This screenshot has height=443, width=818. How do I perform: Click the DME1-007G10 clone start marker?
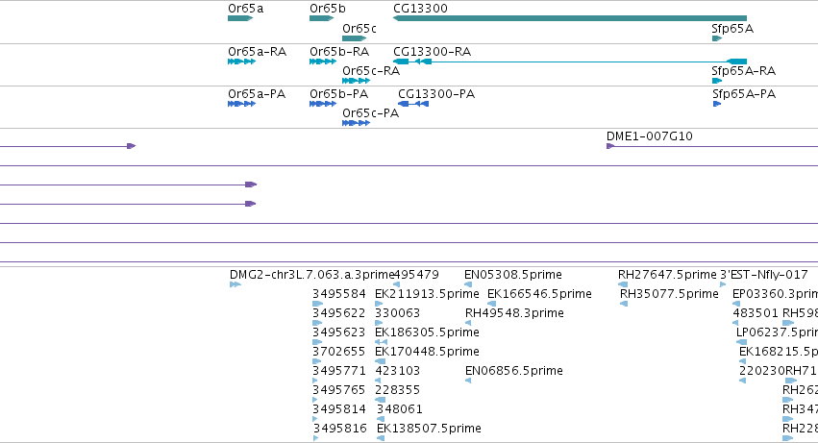(609, 146)
